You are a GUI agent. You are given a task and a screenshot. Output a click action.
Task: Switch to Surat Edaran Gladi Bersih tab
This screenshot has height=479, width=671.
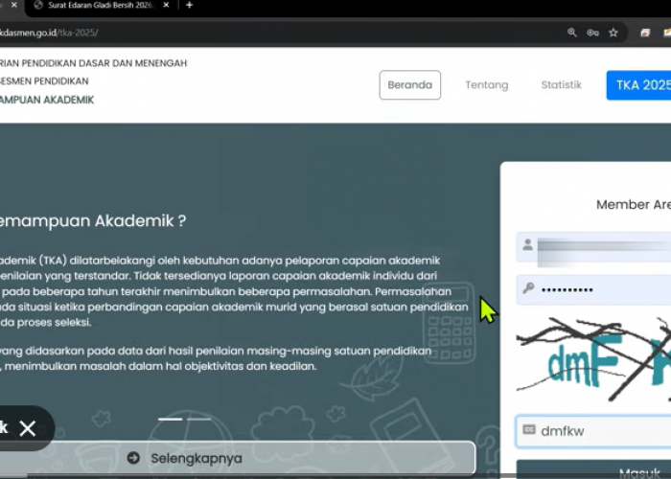pyautogui.click(x=100, y=5)
